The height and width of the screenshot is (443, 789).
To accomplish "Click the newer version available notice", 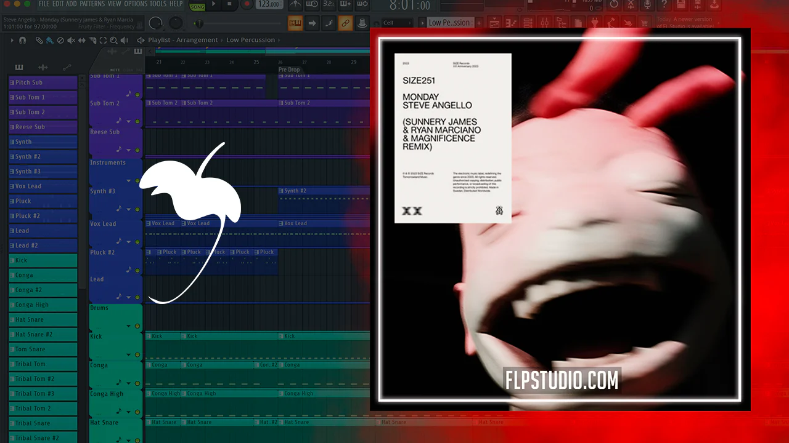I will click(685, 23).
